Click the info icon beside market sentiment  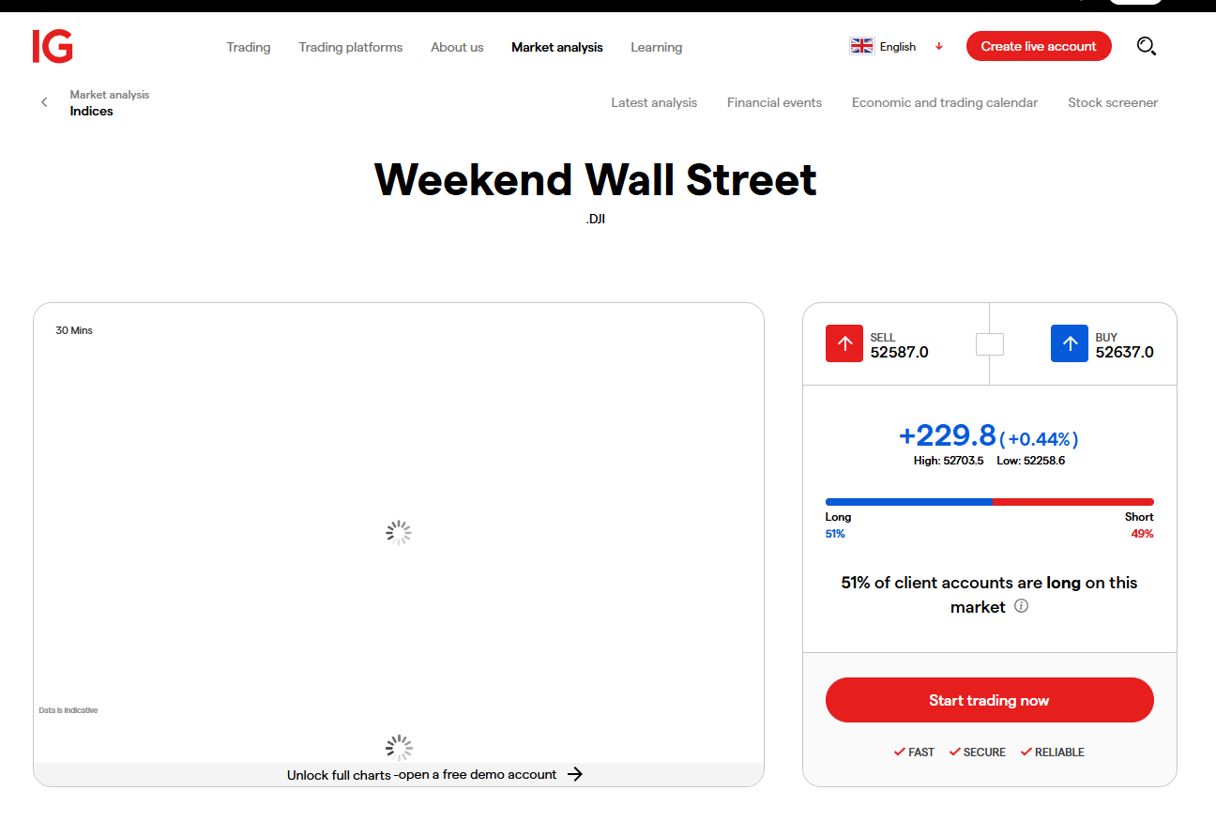[1022, 606]
